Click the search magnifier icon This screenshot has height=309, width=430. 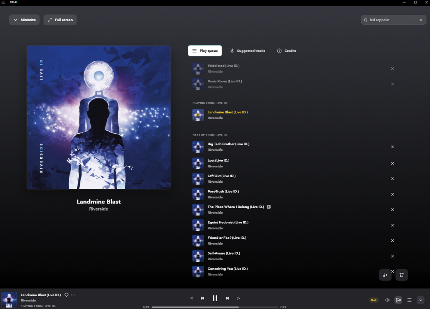[x=365, y=20]
